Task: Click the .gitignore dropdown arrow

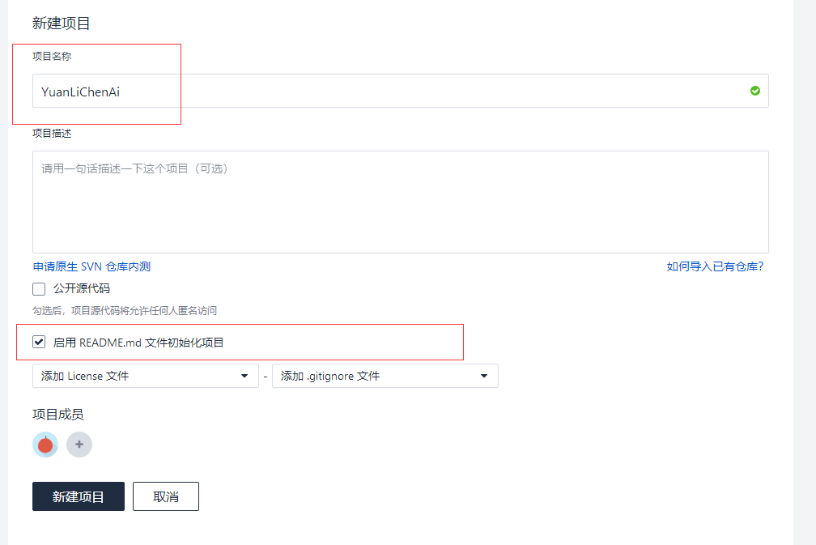Action: coord(484,376)
